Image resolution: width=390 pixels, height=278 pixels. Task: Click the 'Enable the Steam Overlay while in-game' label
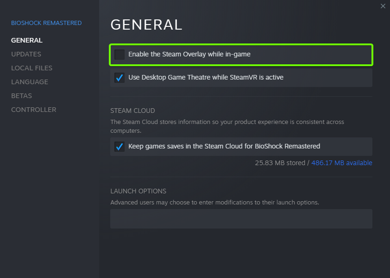(x=189, y=55)
